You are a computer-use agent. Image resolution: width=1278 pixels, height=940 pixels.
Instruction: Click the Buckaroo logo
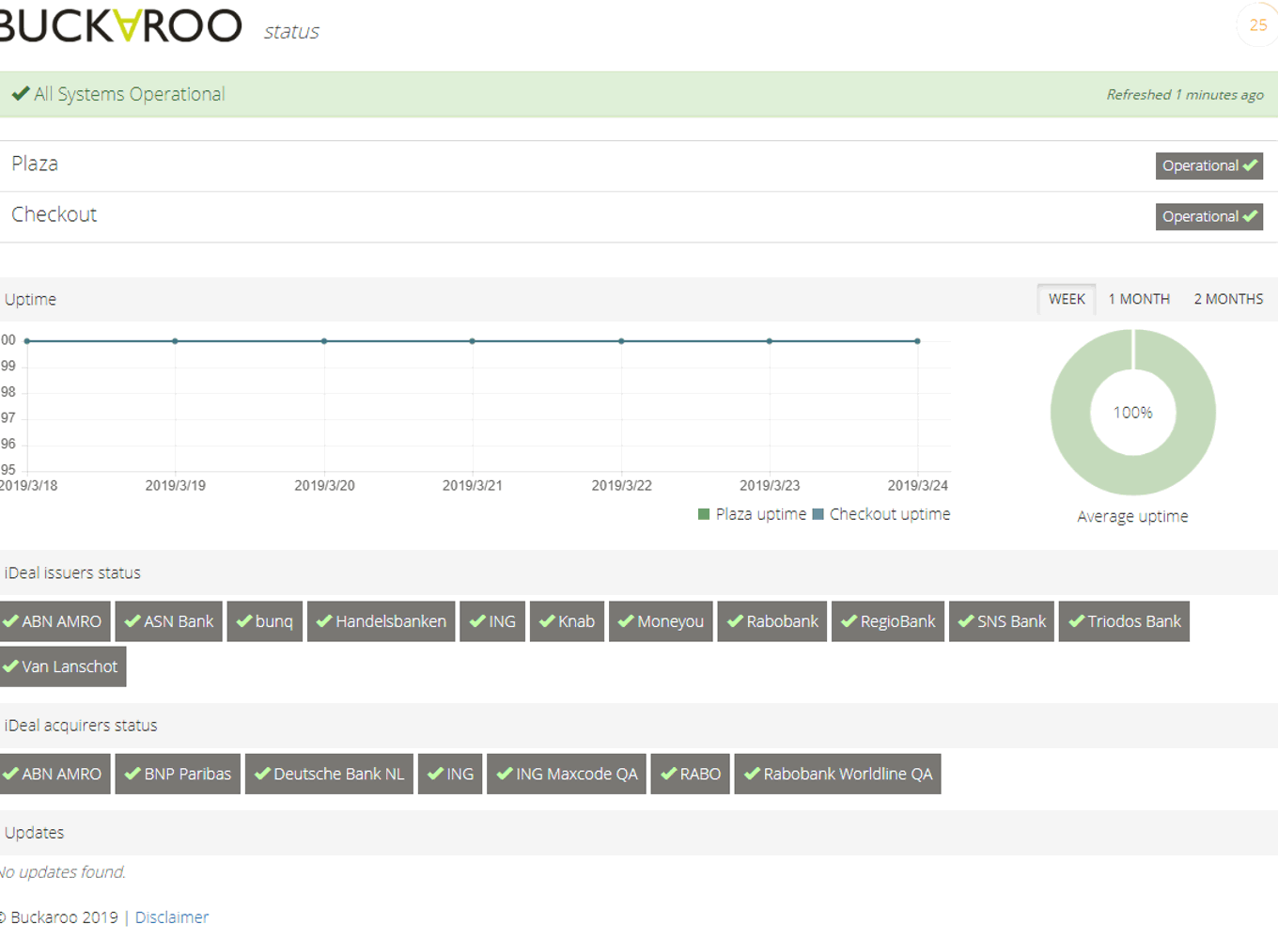(x=119, y=25)
